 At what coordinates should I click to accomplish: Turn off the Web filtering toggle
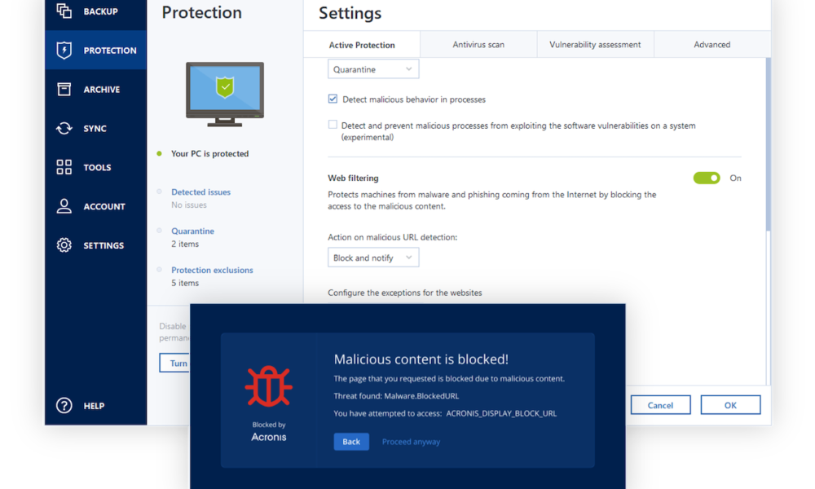click(707, 178)
